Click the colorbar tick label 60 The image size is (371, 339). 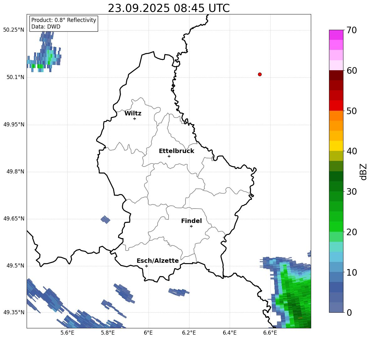pos(352,71)
